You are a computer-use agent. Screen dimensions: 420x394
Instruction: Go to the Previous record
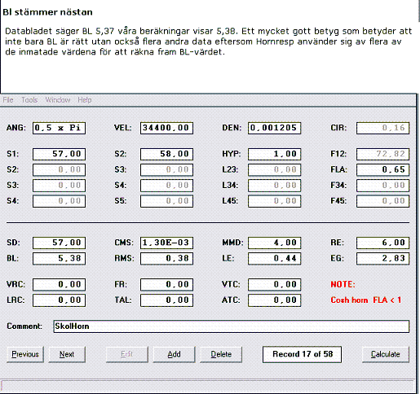pyautogui.click(x=25, y=354)
